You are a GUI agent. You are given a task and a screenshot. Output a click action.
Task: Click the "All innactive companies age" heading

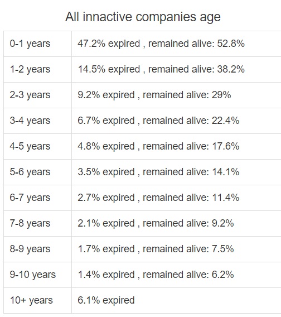pyautogui.click(x=143, y=17)
